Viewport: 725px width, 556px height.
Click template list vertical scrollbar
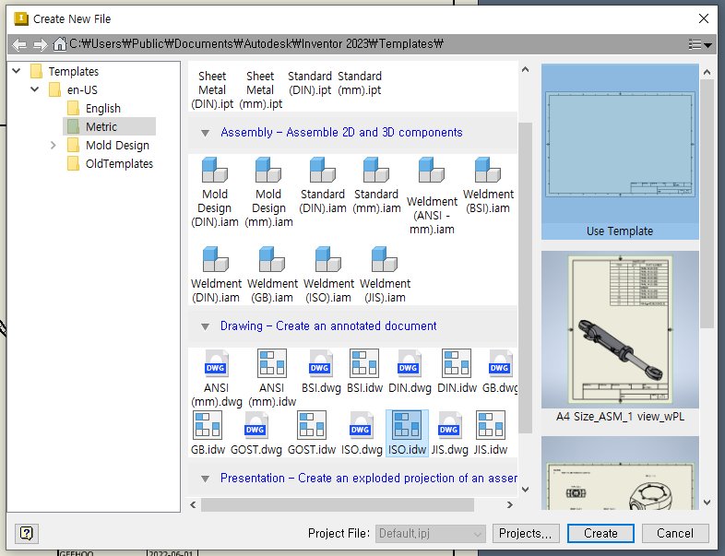[x=525, y=278]
